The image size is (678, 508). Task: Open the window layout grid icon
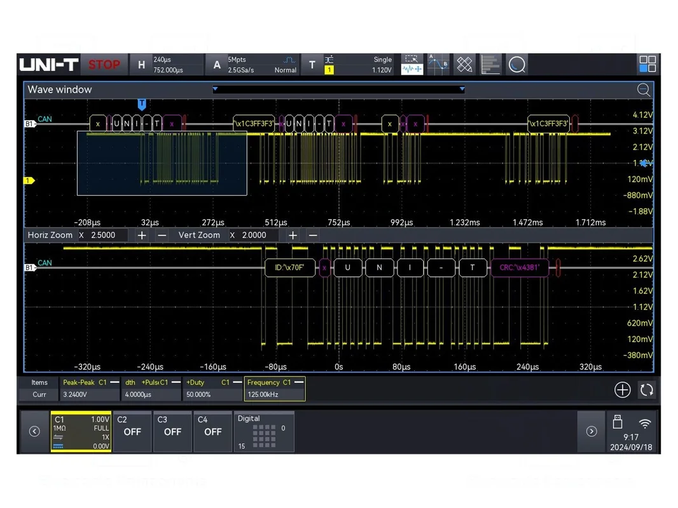[647, 64]
